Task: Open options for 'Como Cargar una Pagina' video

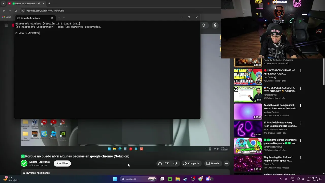Action: click(300, 140)
